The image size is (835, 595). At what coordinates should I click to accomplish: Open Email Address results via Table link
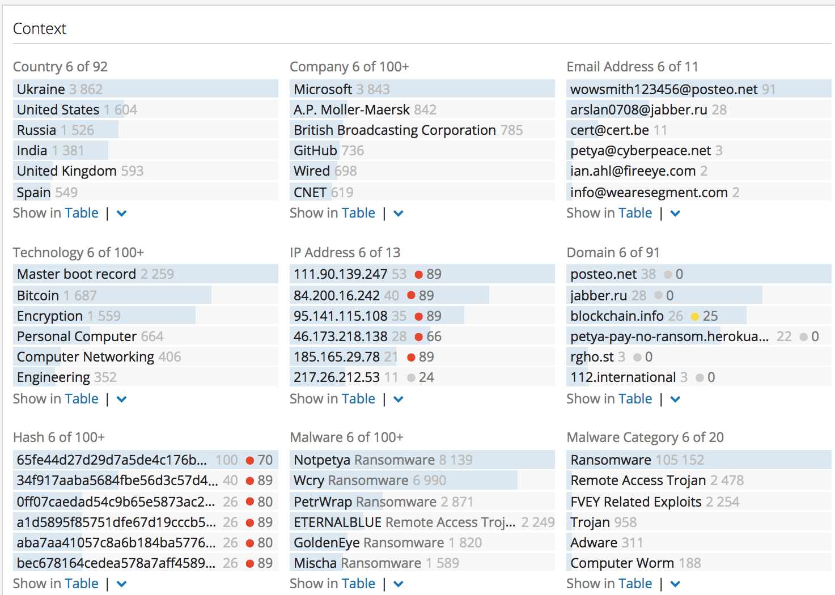635,213
